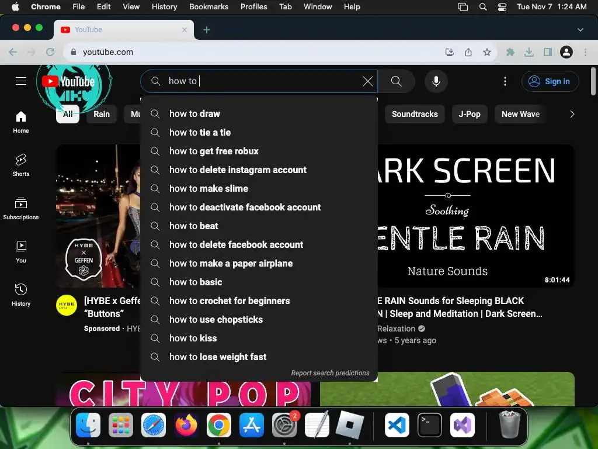Click install app icon in address bar
This screenshot has height=449, width=598.
[x=450, y=52]
